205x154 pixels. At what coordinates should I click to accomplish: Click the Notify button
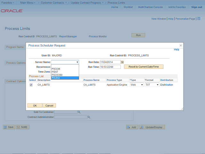(x=22, y=127)
